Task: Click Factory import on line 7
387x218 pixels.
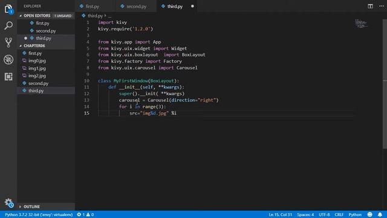Action: [172, 61]
